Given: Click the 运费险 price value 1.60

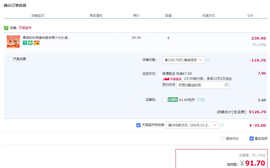Looking at the screenshot, I should click(262, 100).
